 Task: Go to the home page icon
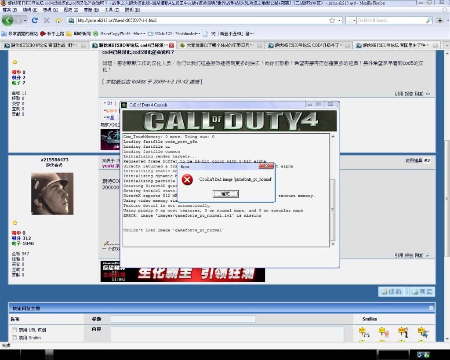(58, 20)
